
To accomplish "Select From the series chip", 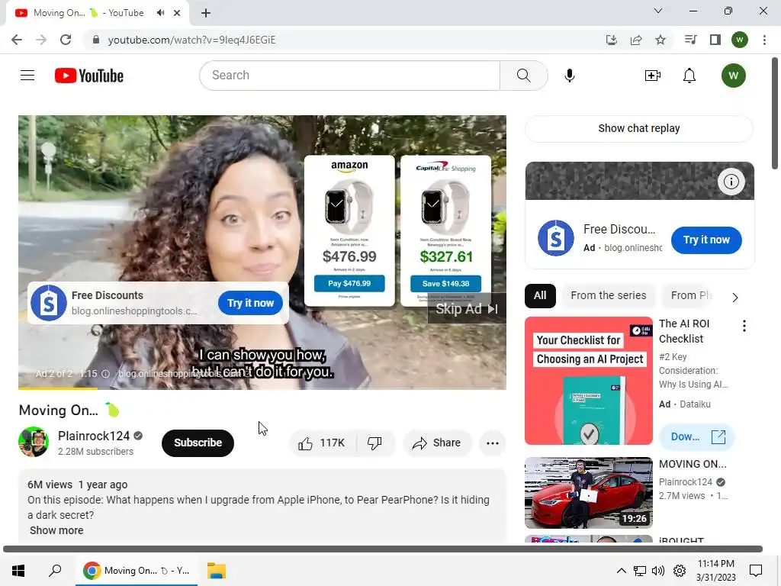I will point(608,295).
